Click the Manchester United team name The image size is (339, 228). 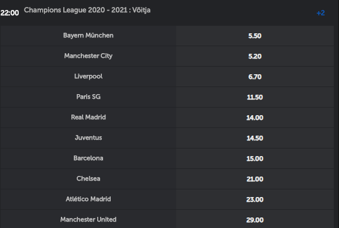88,220
